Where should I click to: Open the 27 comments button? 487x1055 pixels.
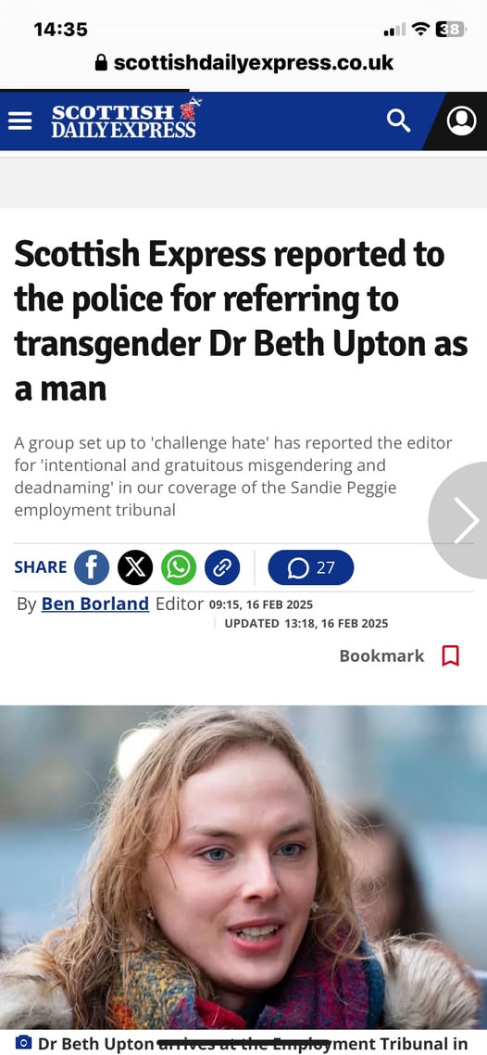(x=311, y=567)
